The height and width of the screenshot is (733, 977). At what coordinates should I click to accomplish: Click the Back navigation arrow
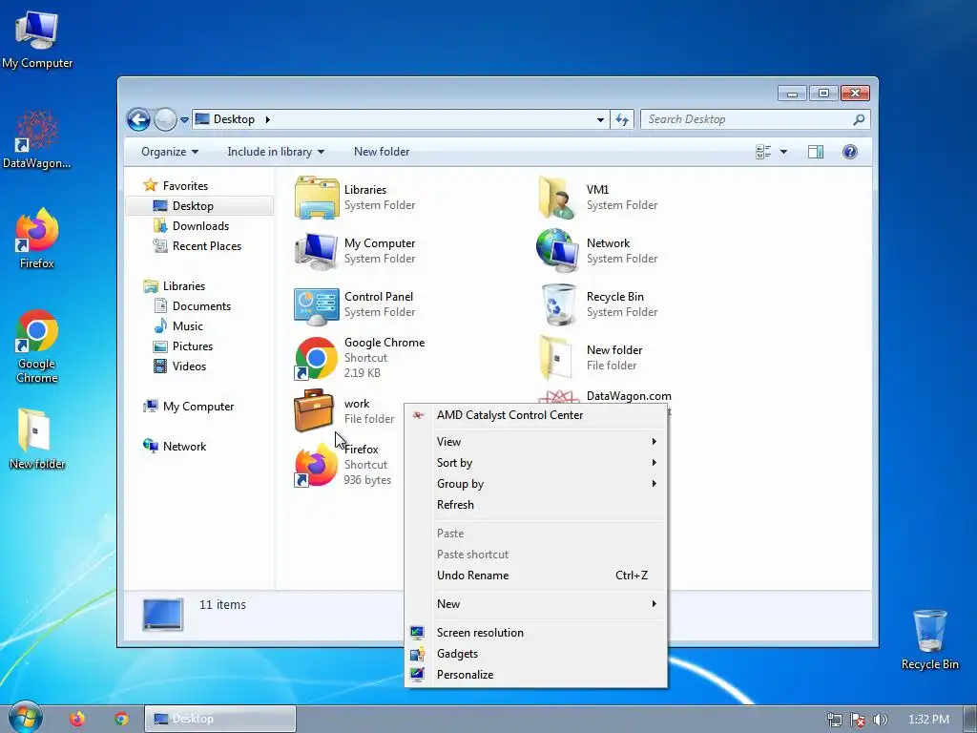coord(138,119)
